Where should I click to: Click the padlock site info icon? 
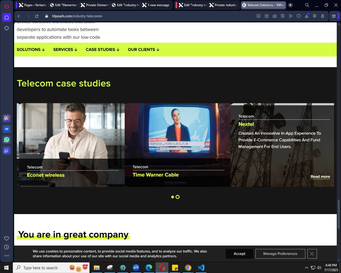(47, 16)
